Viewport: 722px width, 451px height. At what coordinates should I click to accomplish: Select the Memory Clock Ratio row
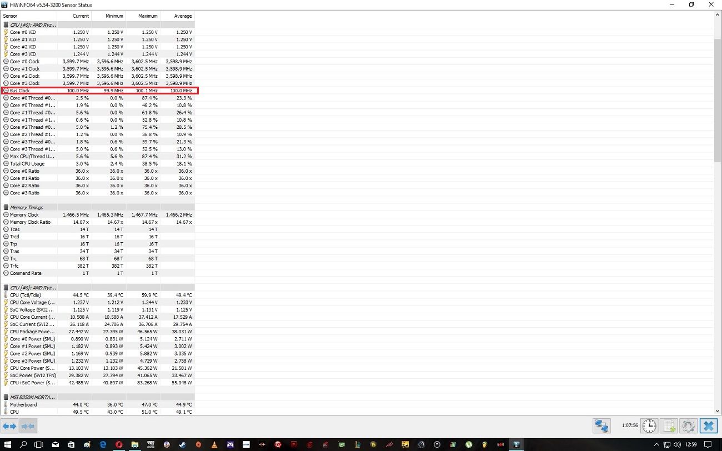tap(97, 222)
